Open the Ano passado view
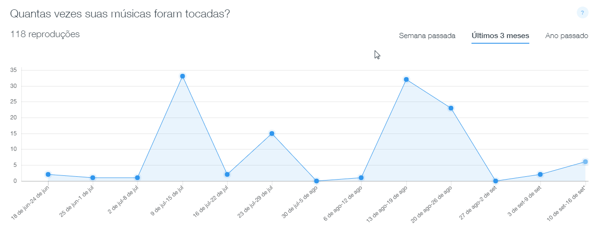The image size is (597, 228). coord(566,36)
